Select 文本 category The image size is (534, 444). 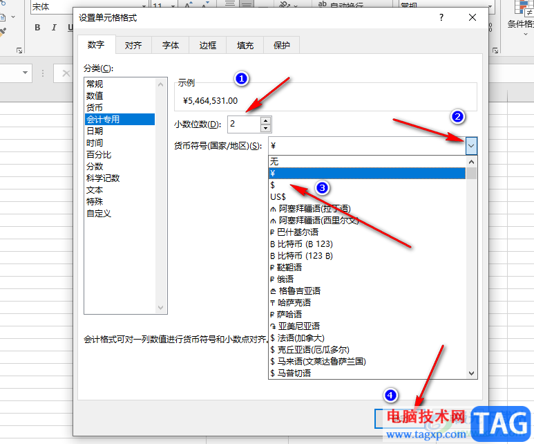pyautogui.click(x=120, y=190)
